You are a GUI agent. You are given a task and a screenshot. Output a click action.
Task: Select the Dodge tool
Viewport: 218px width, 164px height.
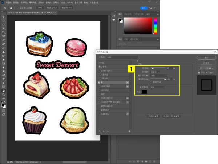tap(4, 71)
